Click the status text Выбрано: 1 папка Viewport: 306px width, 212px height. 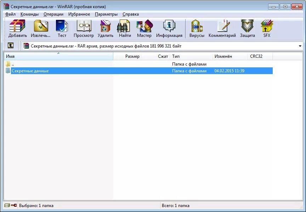[36, 206]
